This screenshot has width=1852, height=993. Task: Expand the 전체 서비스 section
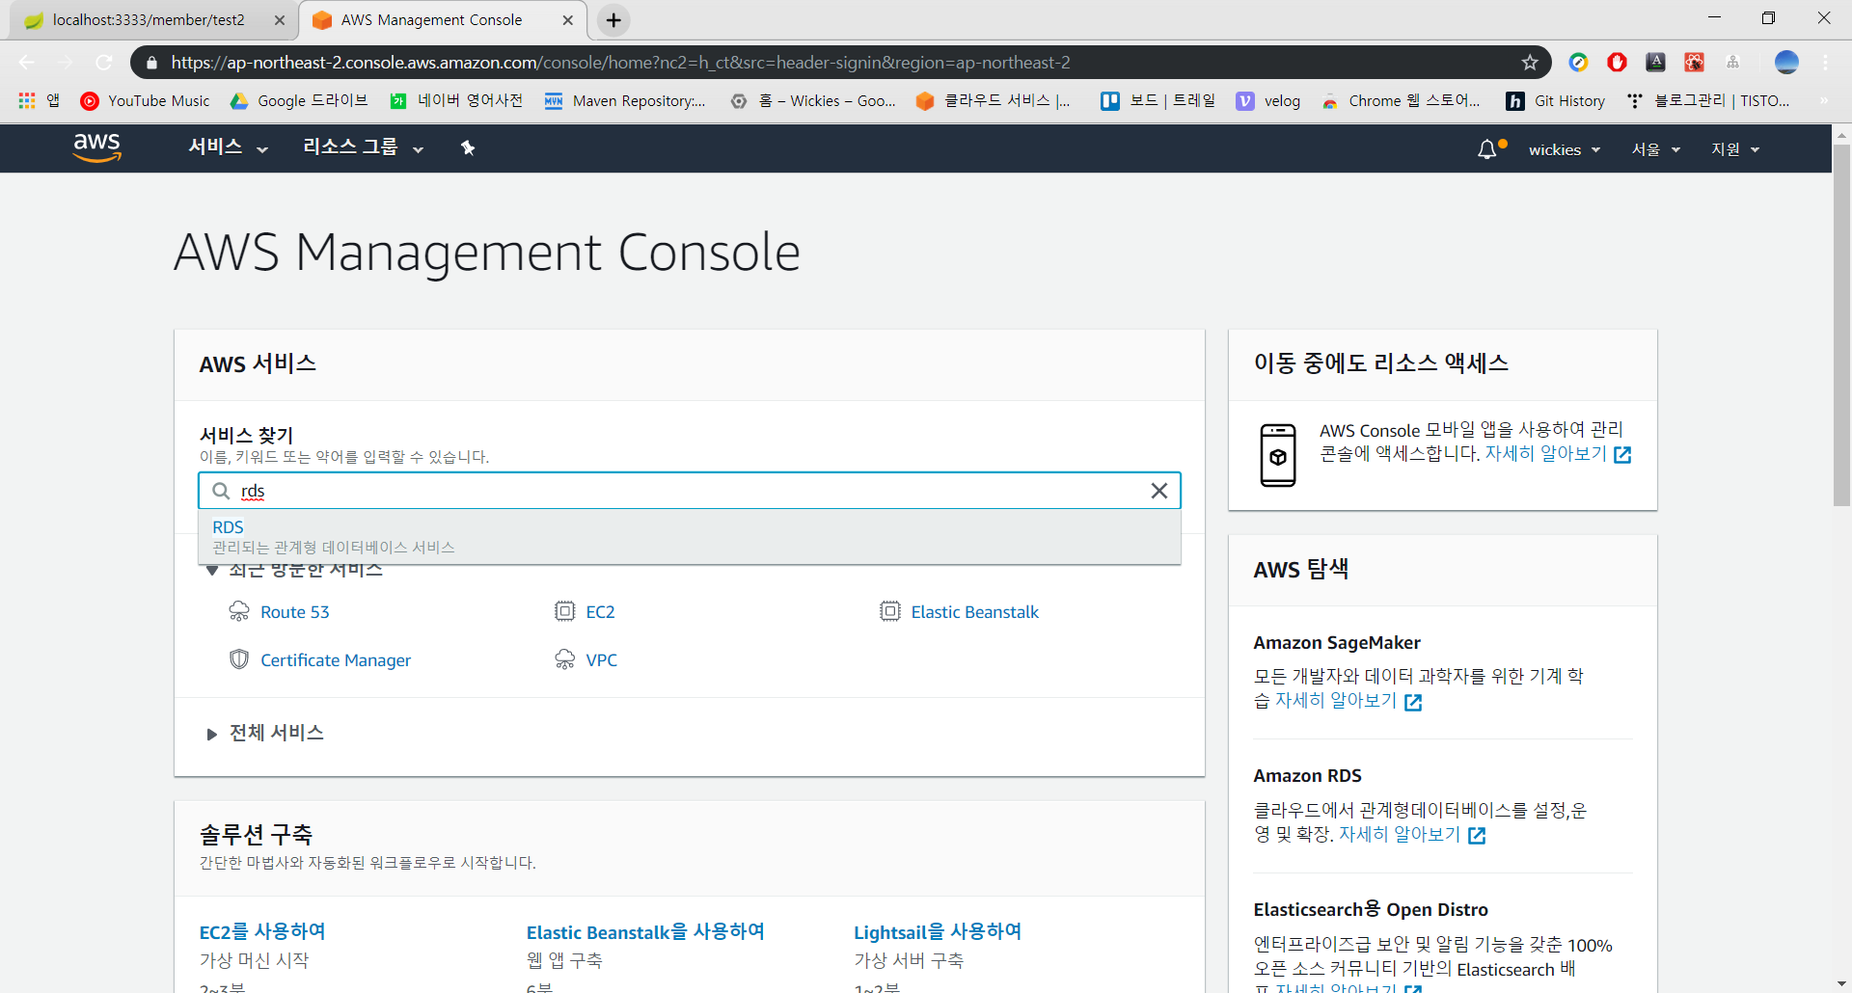265,733
